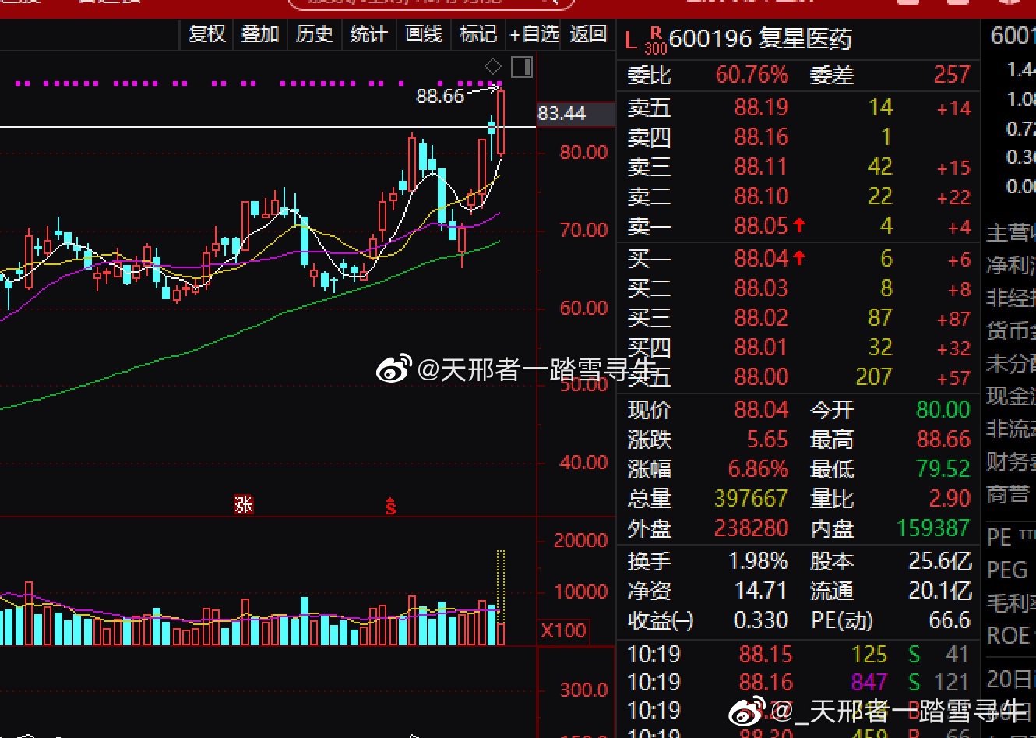Click the R300 margin badge icon

point(656,41)
